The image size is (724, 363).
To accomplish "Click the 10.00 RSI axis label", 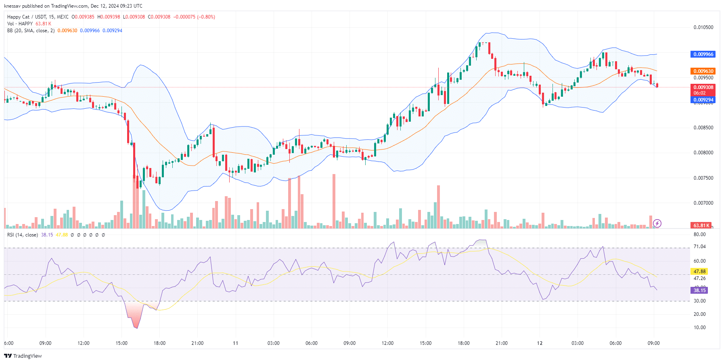I will [699, 328].
